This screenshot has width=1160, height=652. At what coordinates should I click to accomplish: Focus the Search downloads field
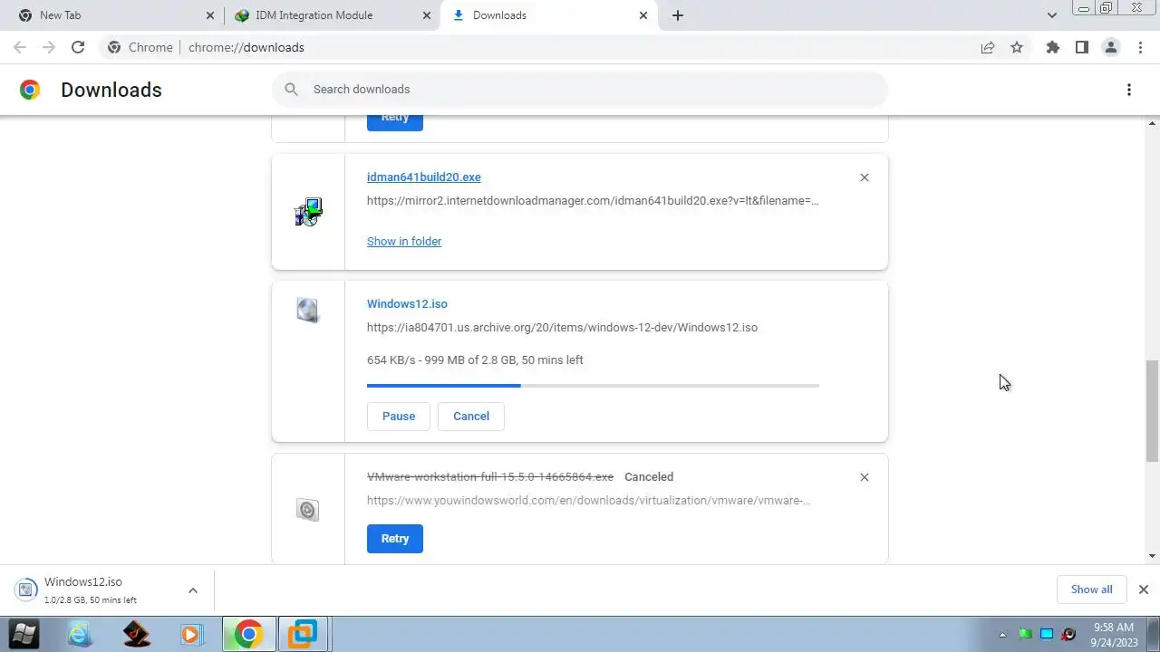(580, 89)
